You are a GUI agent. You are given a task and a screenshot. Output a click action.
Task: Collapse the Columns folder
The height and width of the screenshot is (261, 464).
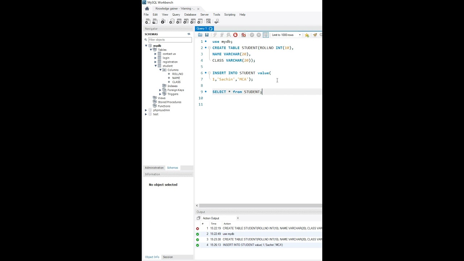click(160, 70)
